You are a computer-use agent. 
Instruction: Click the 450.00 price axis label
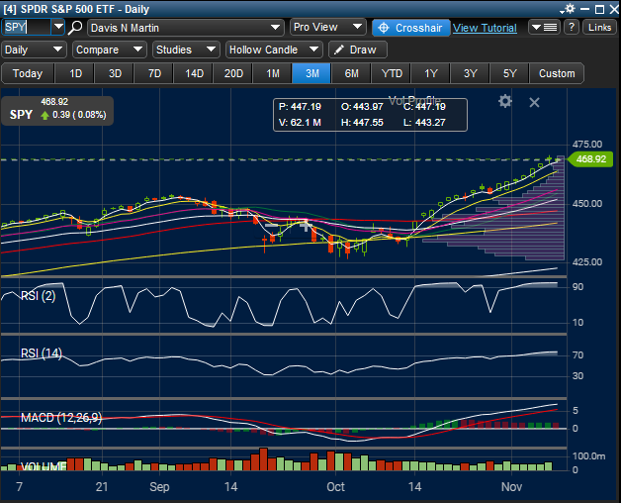coord(587,204)
